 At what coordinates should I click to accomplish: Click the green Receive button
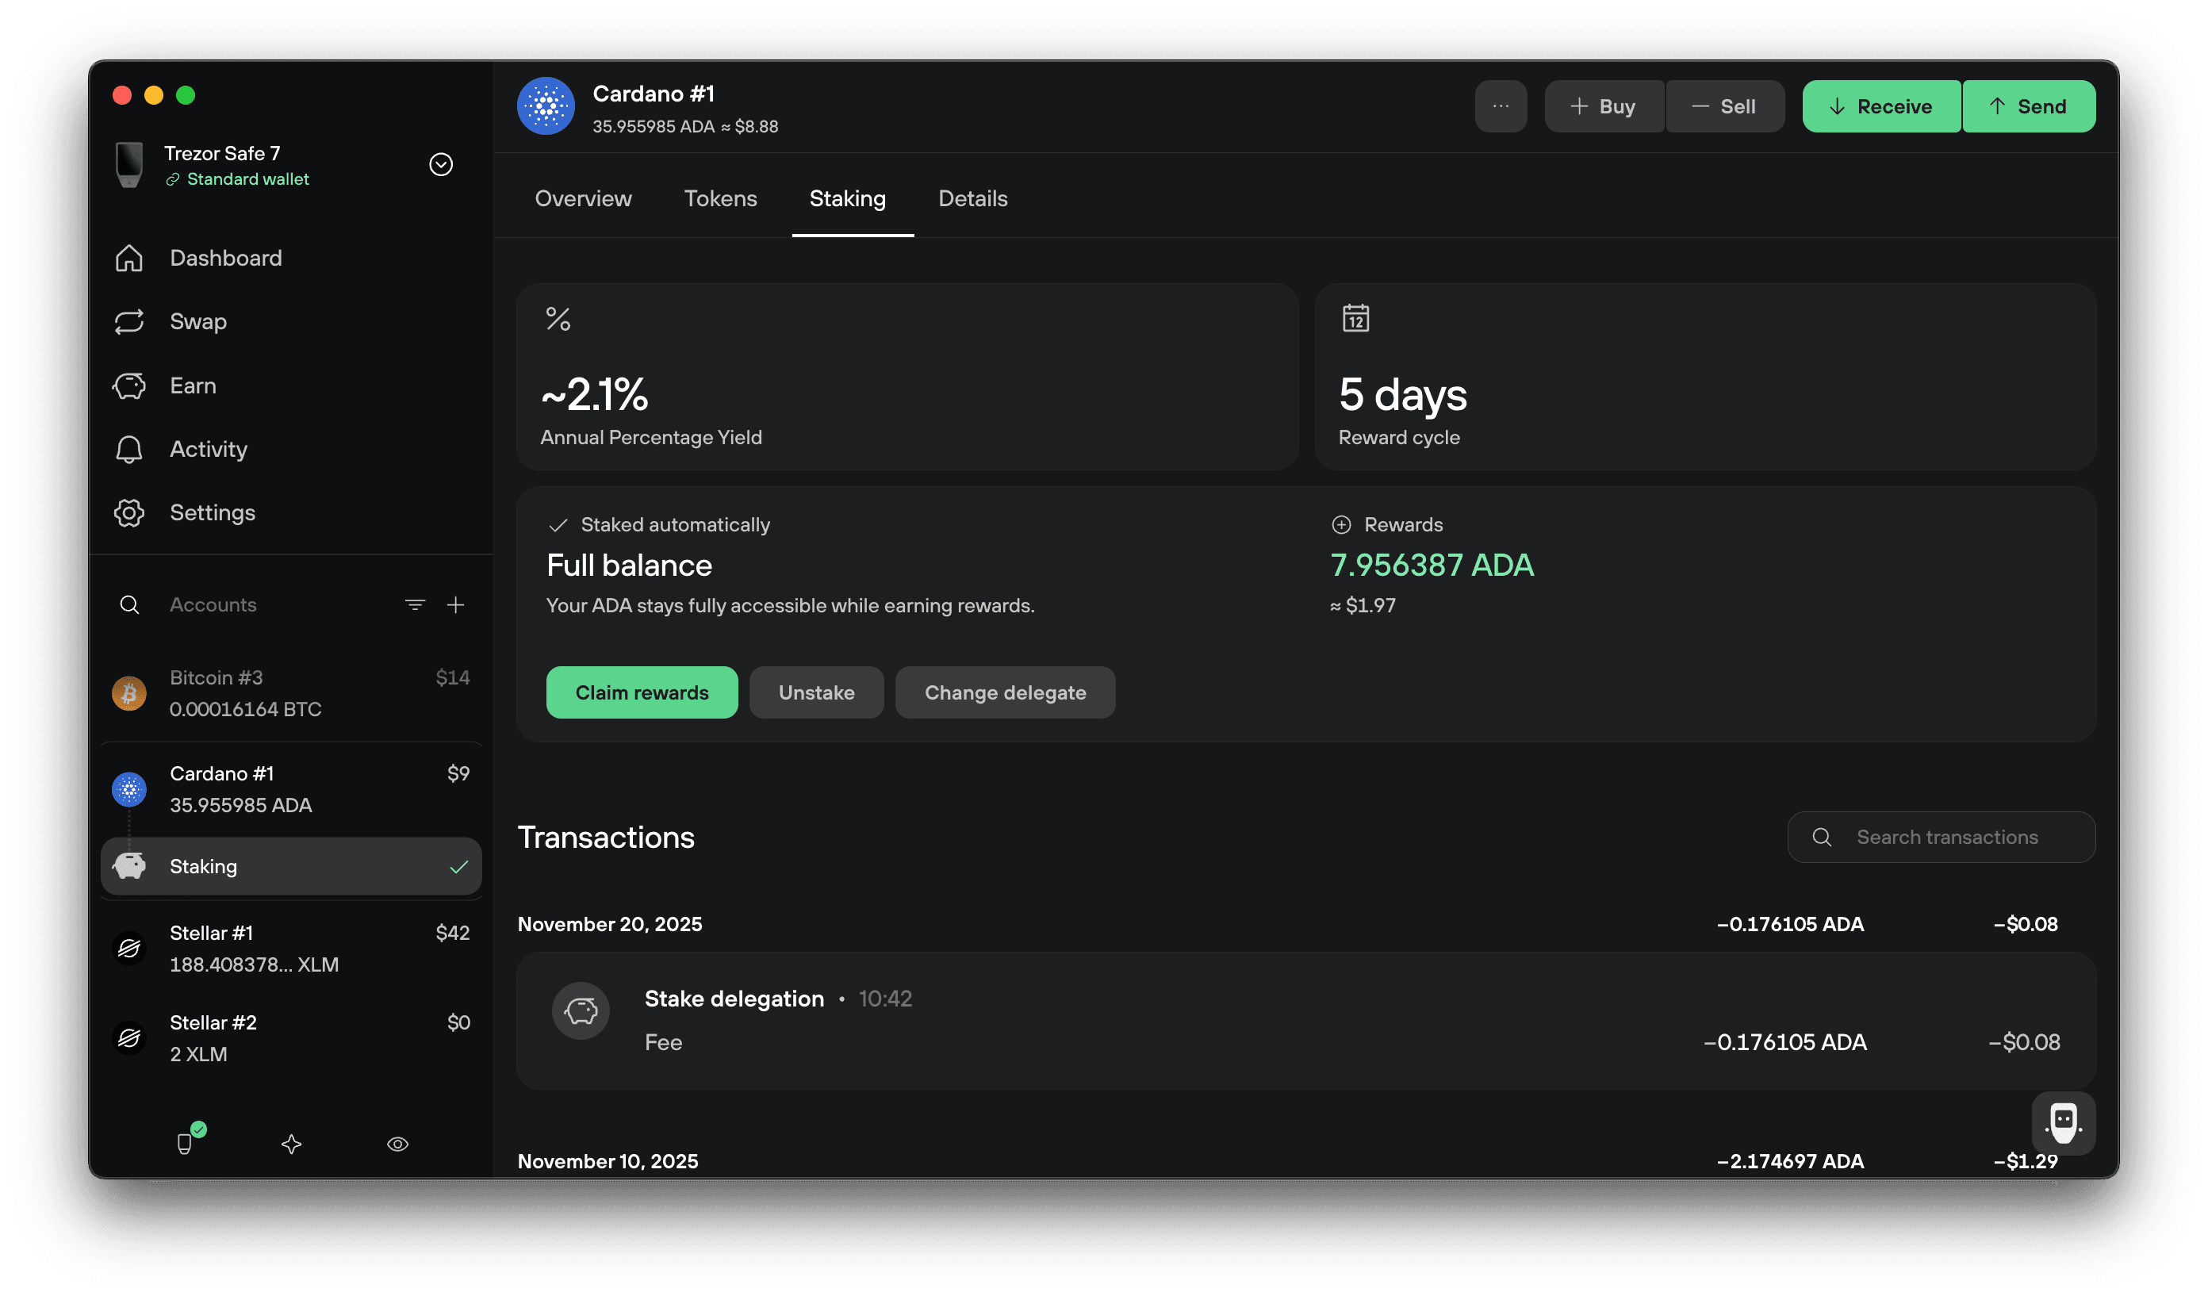1881,106
